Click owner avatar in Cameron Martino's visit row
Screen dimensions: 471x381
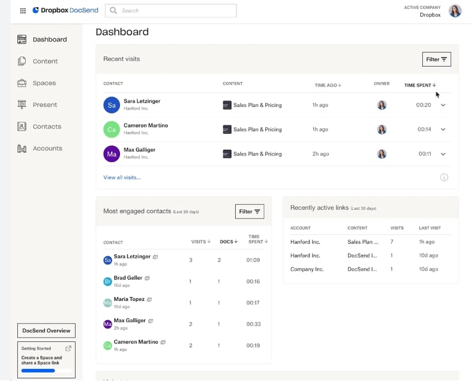point(382,129)
